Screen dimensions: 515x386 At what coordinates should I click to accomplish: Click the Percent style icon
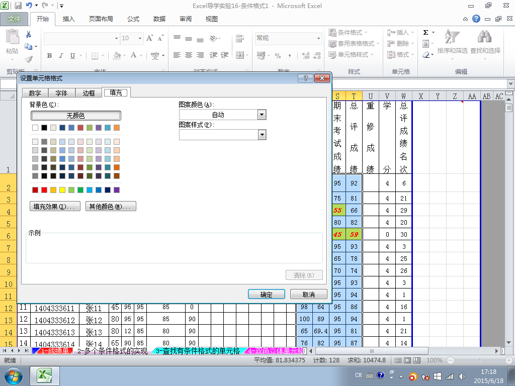pyautogui.click(x=278, y=55)
